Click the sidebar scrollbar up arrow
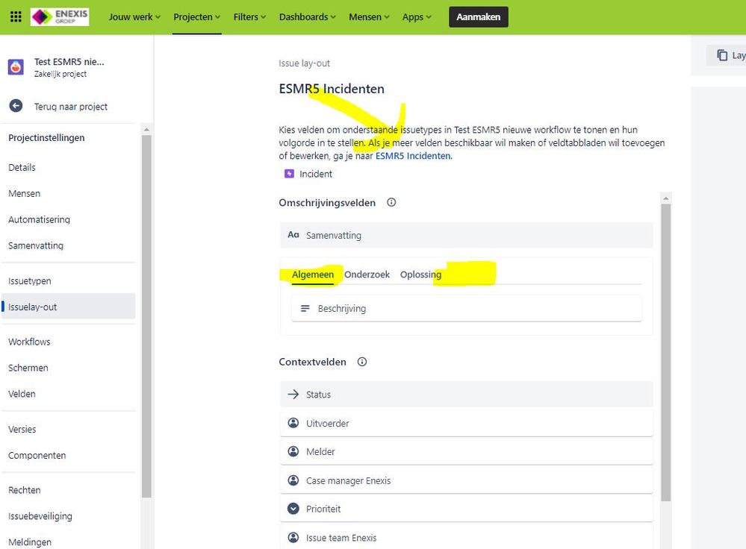This screenshot has width=746, height=549. point(146,129)
